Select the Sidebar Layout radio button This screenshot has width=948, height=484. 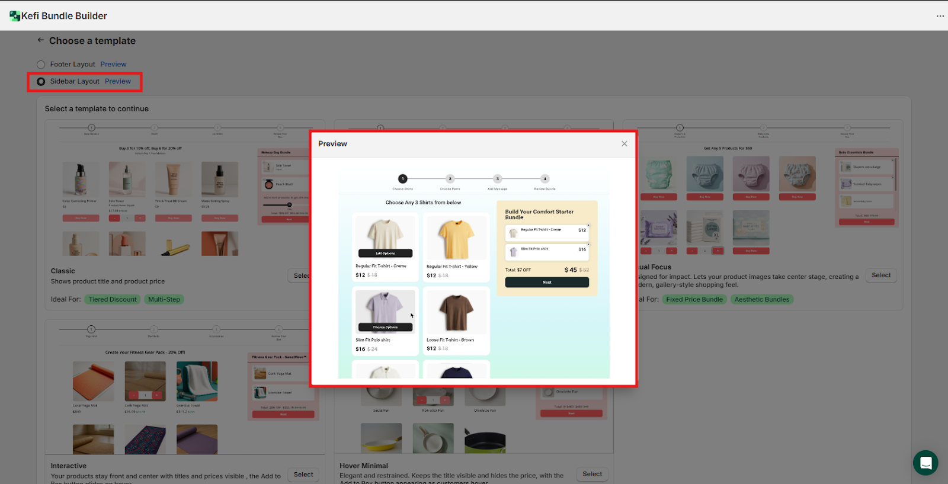pos(41,82)
